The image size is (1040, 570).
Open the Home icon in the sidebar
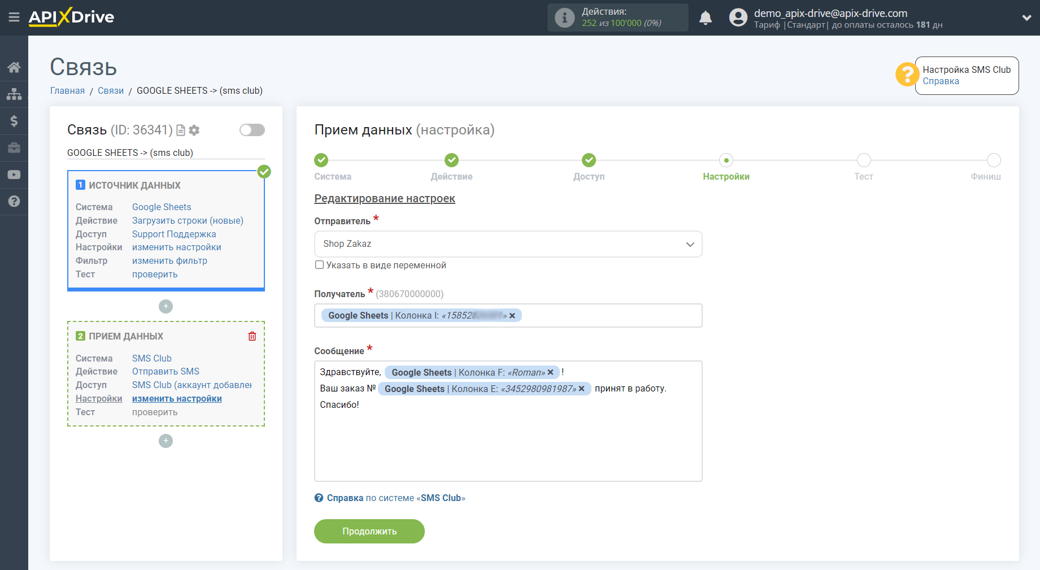click(x=14, y=67)
